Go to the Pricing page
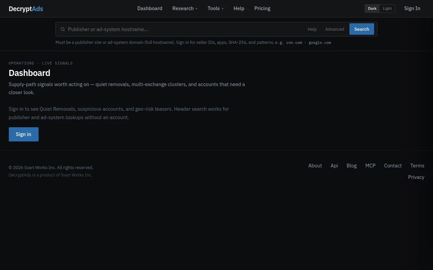The width and height of the screenshot is (433, 270). click(262, 8)
